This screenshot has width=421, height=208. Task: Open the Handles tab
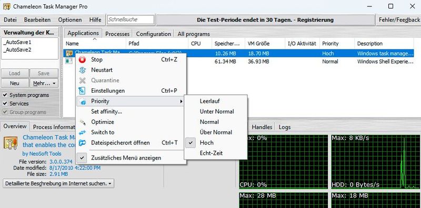[262, 127]
